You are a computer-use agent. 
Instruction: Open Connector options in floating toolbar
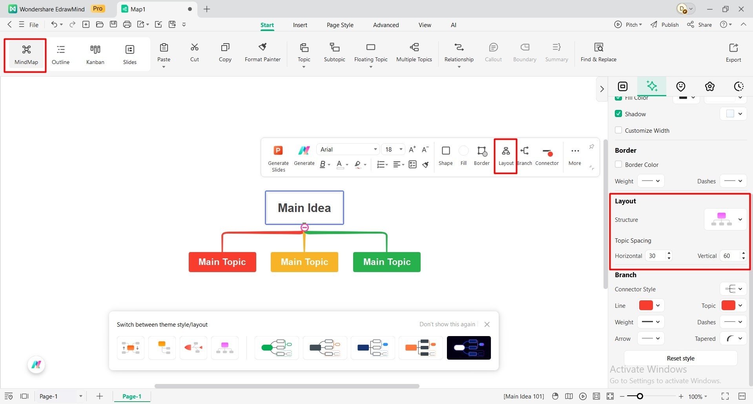547,155
